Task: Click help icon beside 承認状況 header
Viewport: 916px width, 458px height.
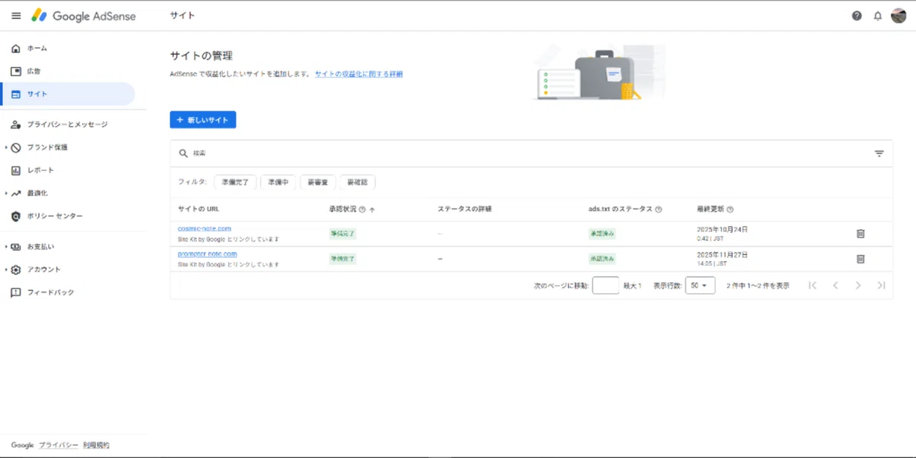Action: point(362,209)
